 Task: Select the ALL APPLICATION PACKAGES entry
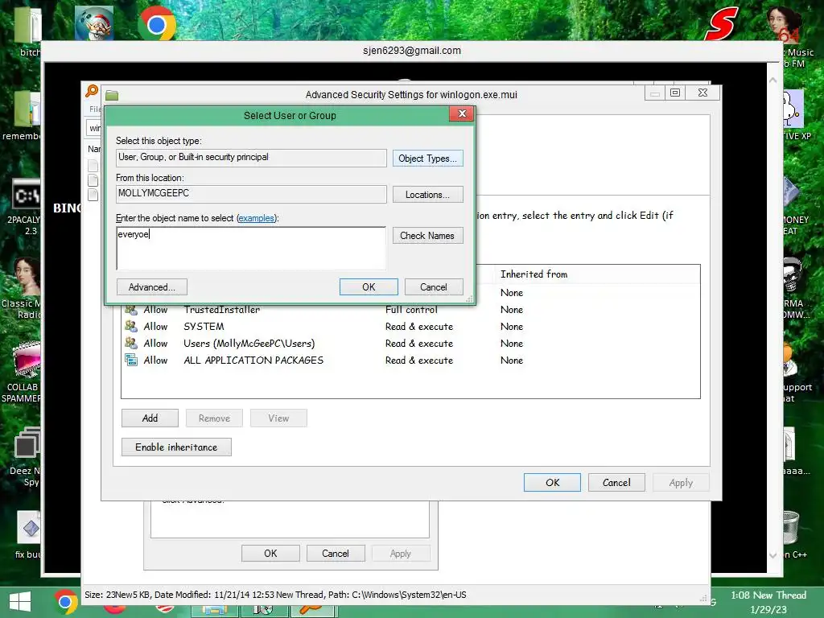tap(410, 360)
